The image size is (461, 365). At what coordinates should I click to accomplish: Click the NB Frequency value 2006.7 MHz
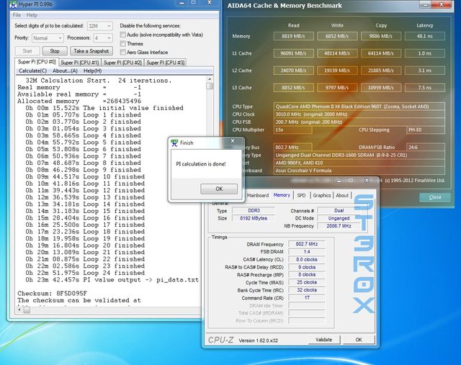339,226
